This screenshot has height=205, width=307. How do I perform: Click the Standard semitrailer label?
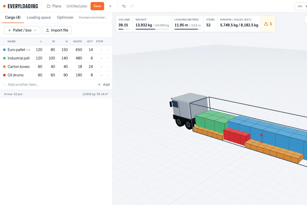(93, 18)
